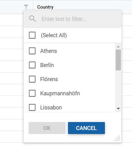Click the filter funnel icon in header
This screenshot has height=146, width=132.
coord(26,7)
